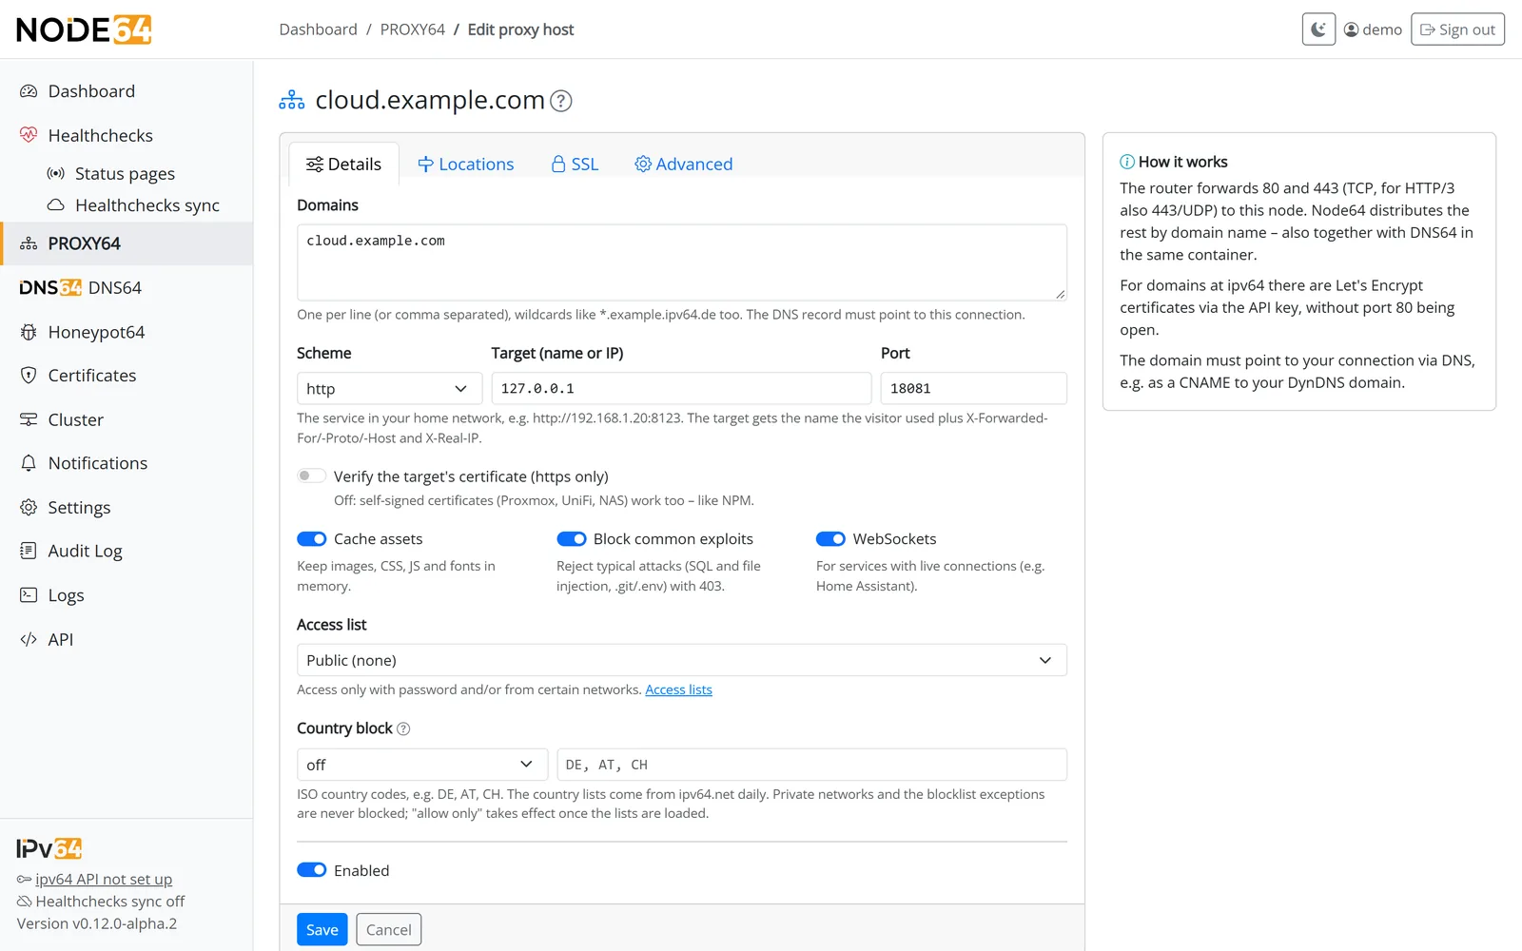1522x951 pixels.
Task: Open the Scheme http dropdown
Action: pos(390,388)
